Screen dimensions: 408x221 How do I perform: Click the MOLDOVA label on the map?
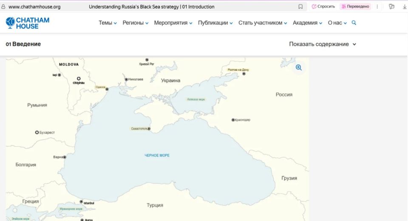pyautogui.click(x=69, y=64)
